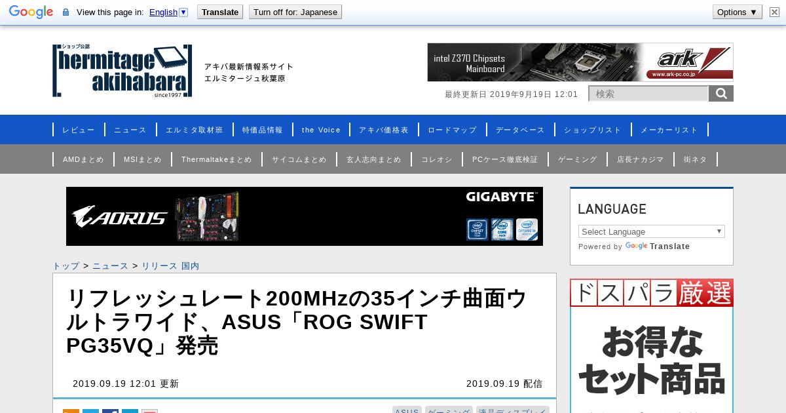This screenshot has height=413, width=786.
Task: Open the the Voice menu item
Action: [x=321, y=130]
